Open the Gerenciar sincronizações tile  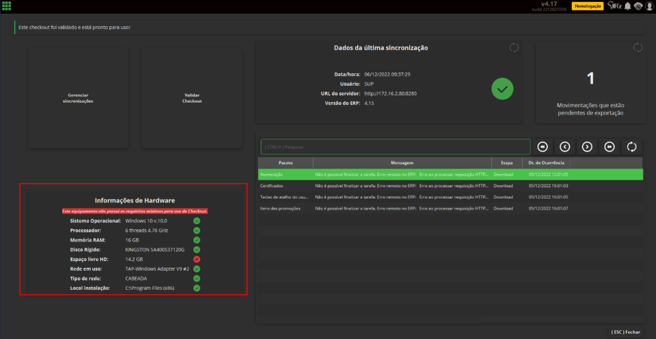(x=78, y=98)
